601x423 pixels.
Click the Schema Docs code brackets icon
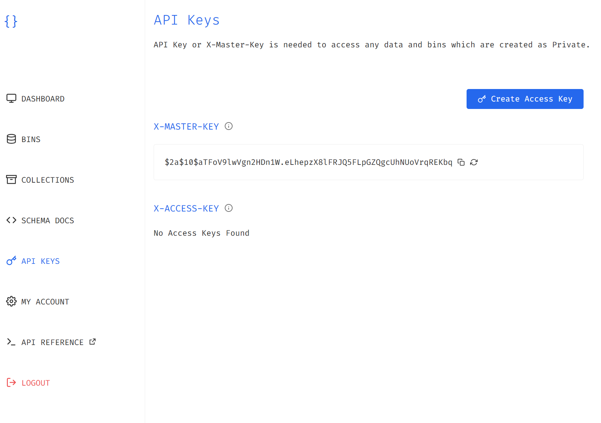point(11,220)
